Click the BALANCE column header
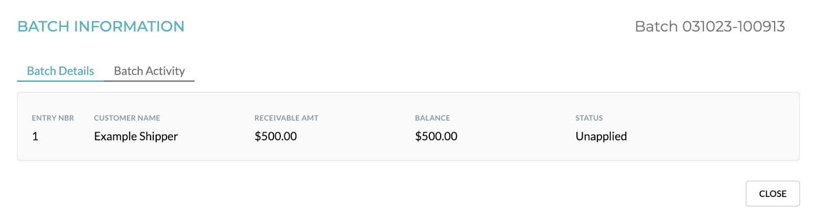Screen dimensions: 817x223 coord(432,118)
